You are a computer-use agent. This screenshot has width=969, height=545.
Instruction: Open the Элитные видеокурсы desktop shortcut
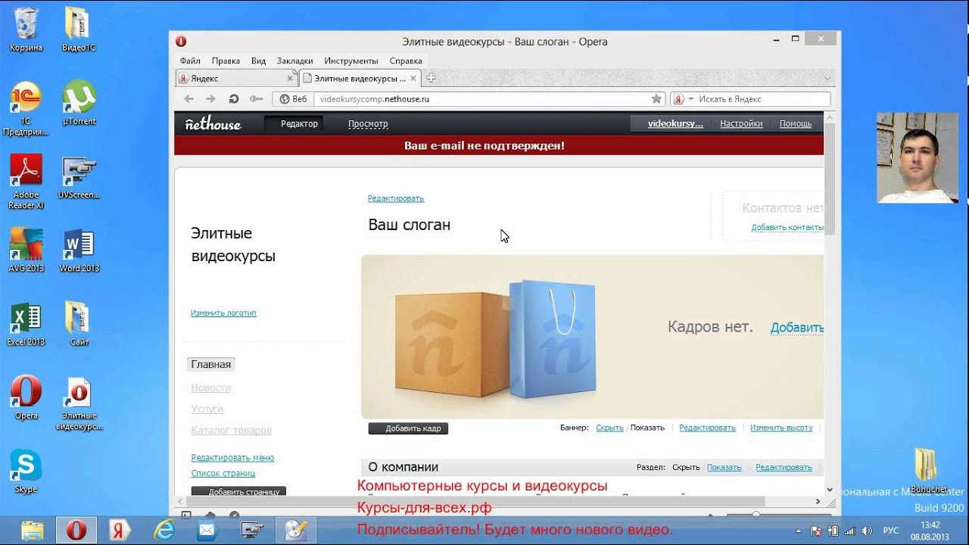tap(79, 403)
